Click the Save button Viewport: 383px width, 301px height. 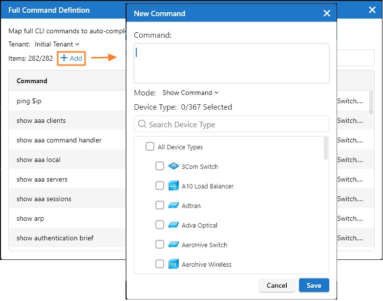click(x=314, y=285)
